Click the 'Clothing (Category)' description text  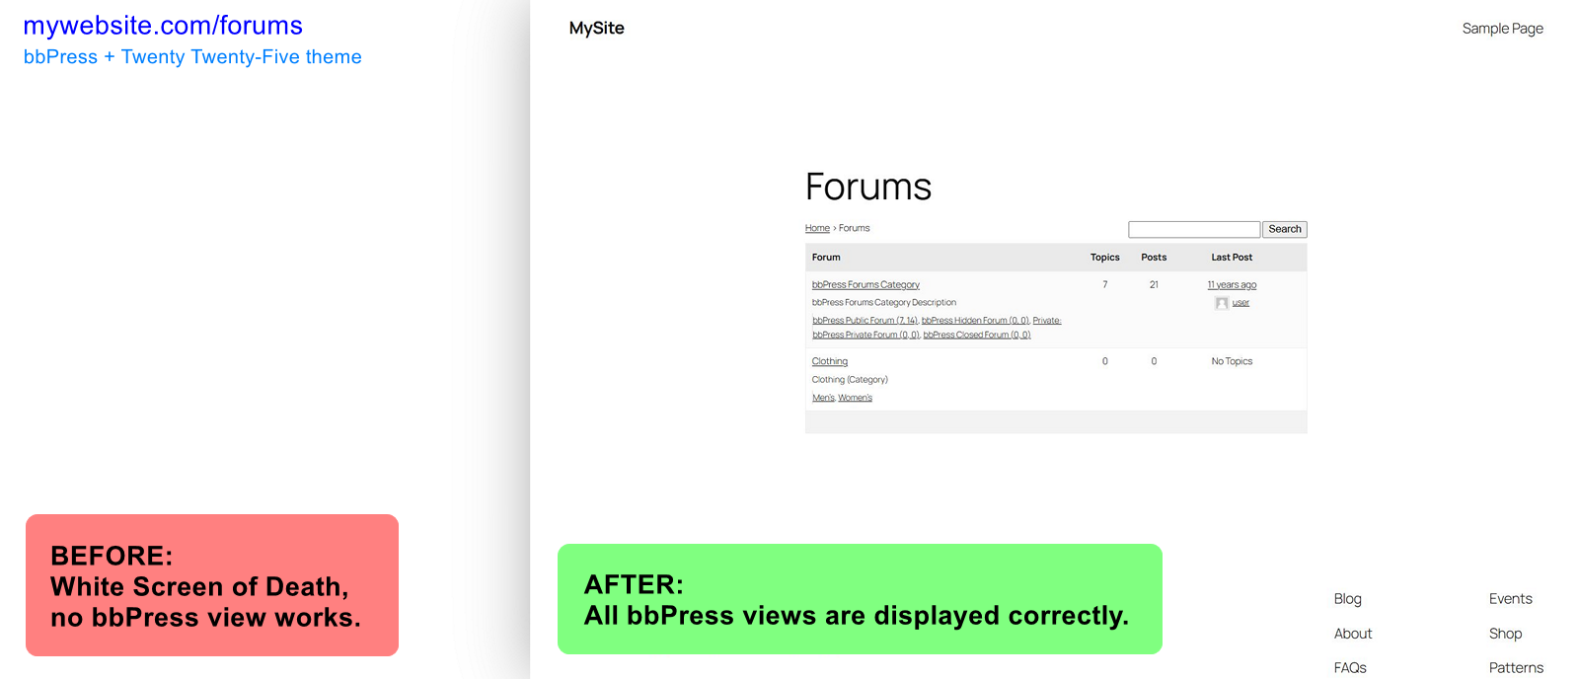coord(850,380)
